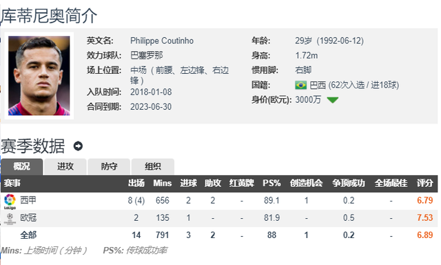441x265 pixels.
Task: Switch to the 进攻 tab
Action: (x=65, y=166)
